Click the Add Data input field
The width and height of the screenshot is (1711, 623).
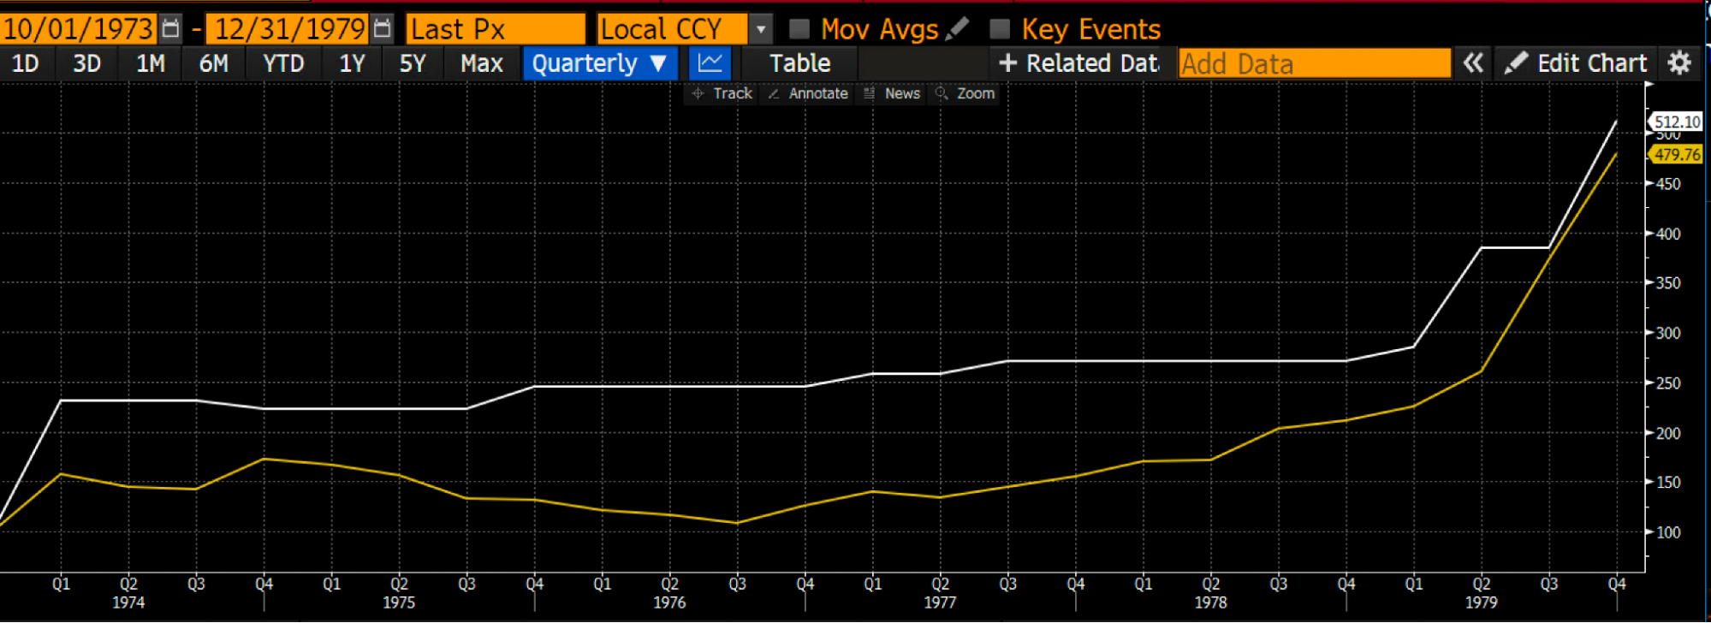[x=1314, y=63]
